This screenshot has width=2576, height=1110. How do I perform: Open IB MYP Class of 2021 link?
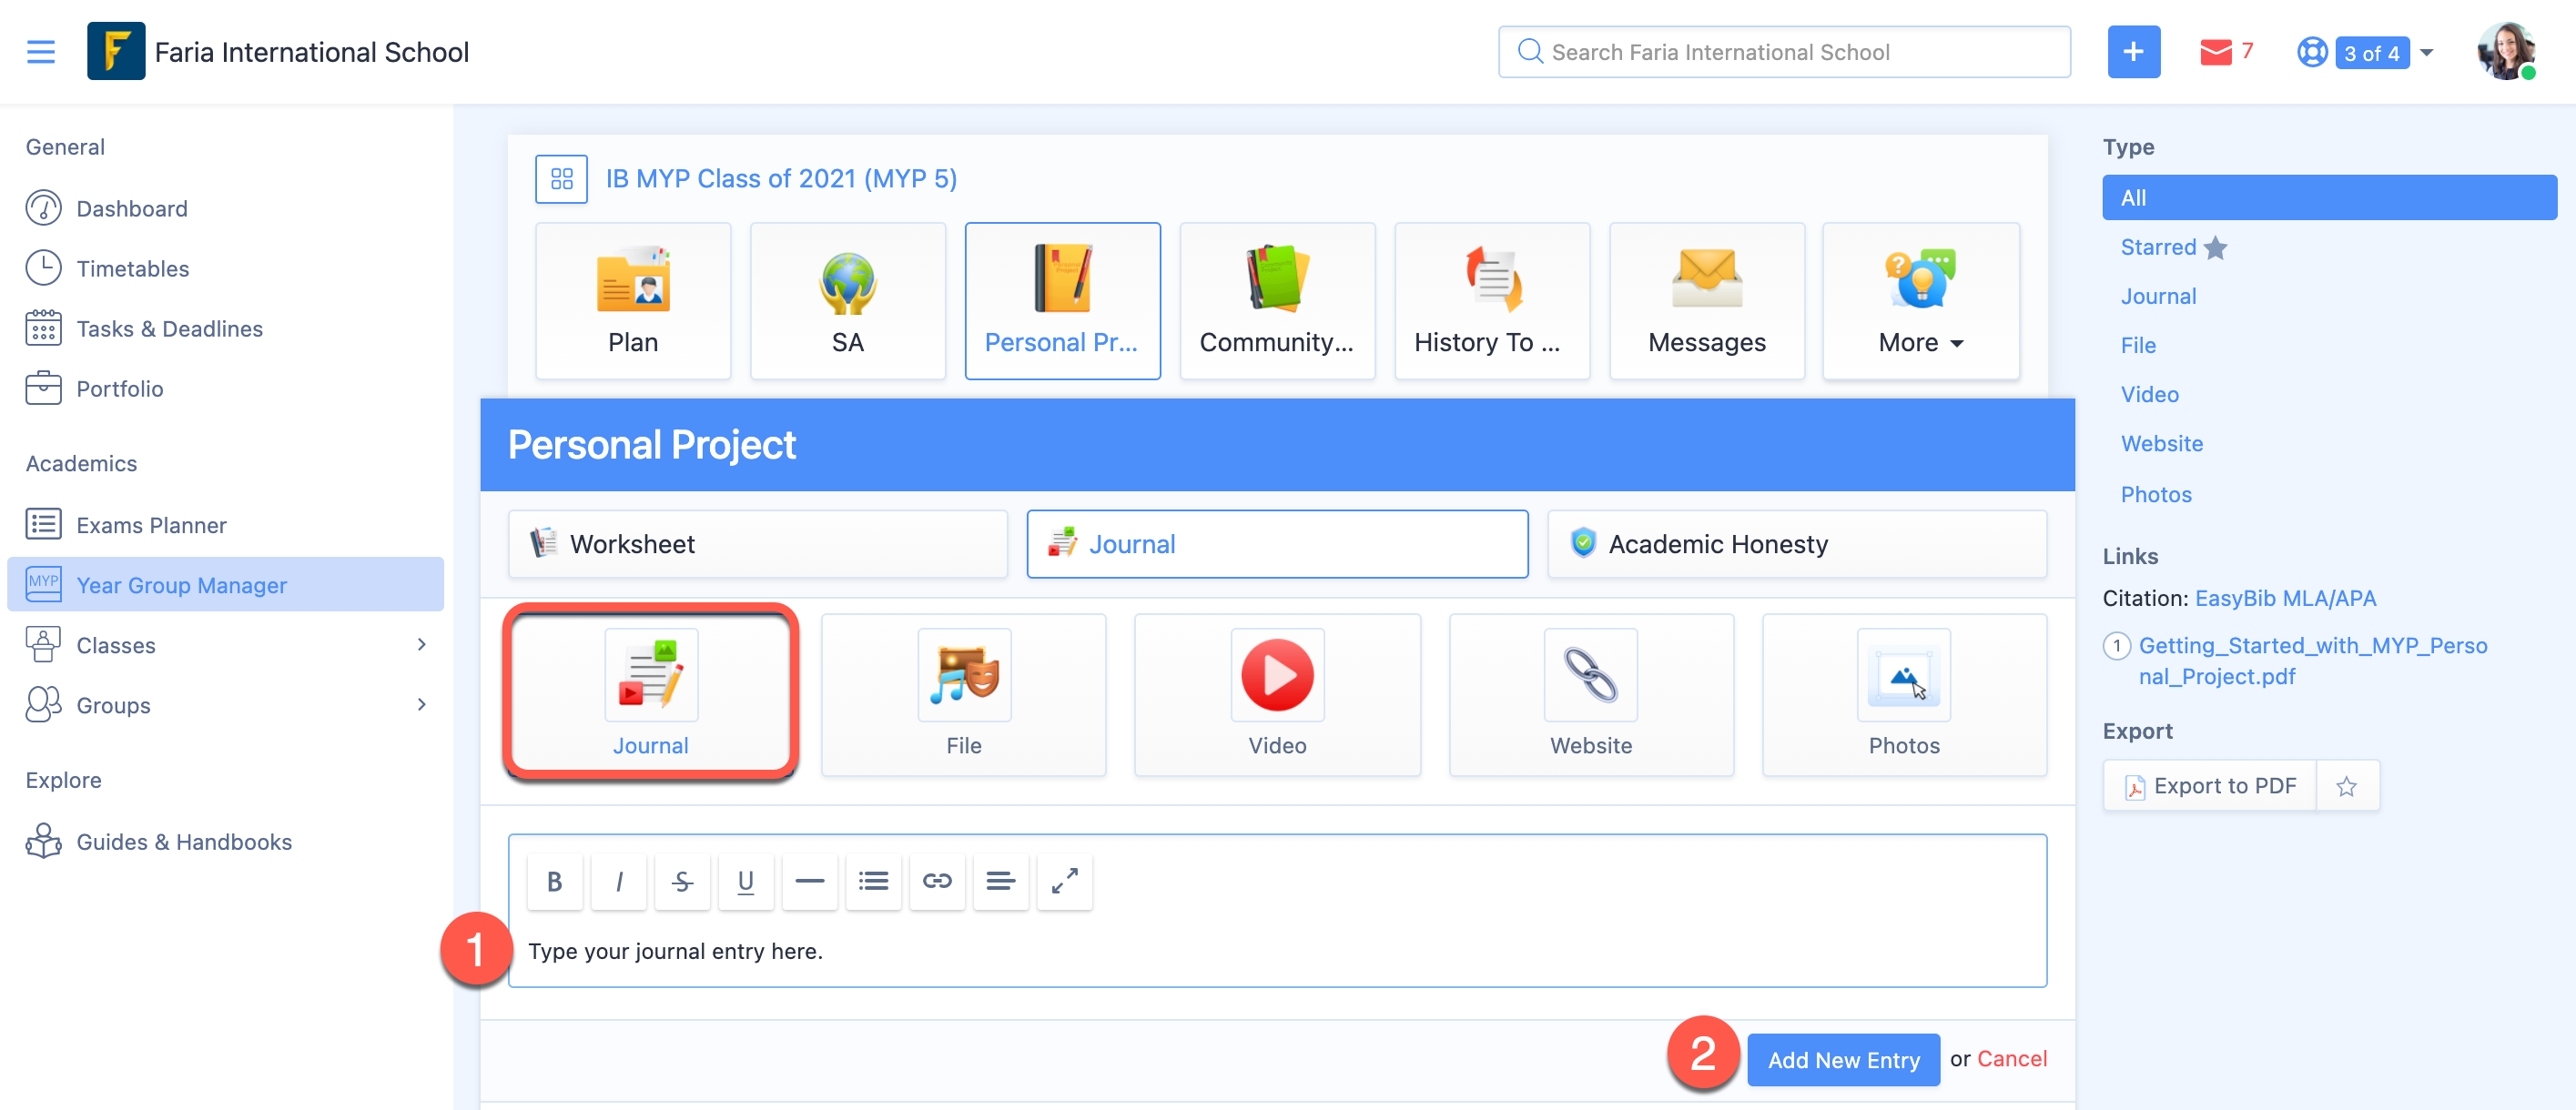(x=781, y=177)
